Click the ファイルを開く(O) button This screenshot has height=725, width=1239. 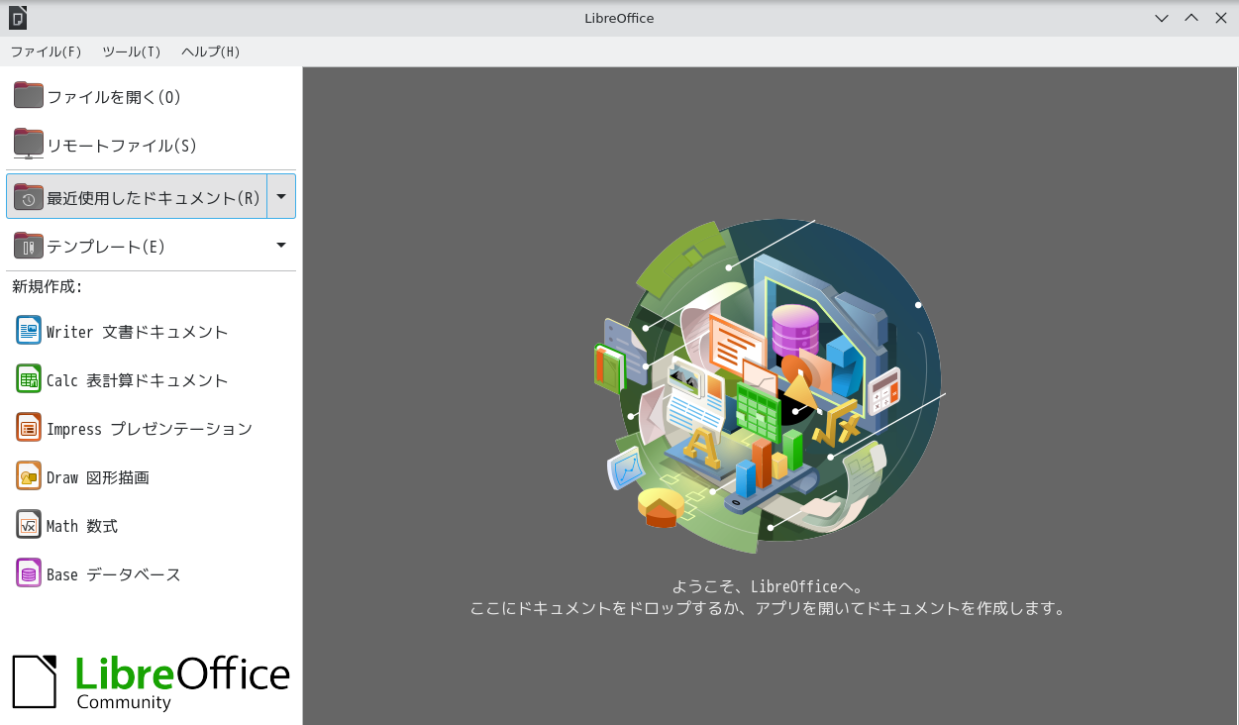(x=151, y=96)
